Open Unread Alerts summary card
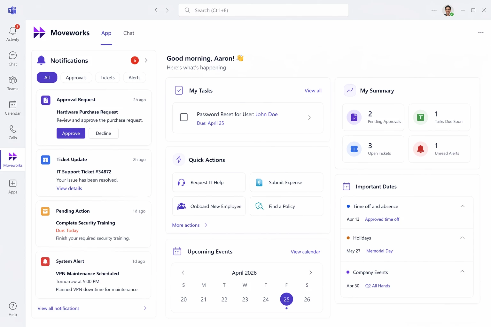The height and width of the screenshot is (327, 491). coord(440,149)
